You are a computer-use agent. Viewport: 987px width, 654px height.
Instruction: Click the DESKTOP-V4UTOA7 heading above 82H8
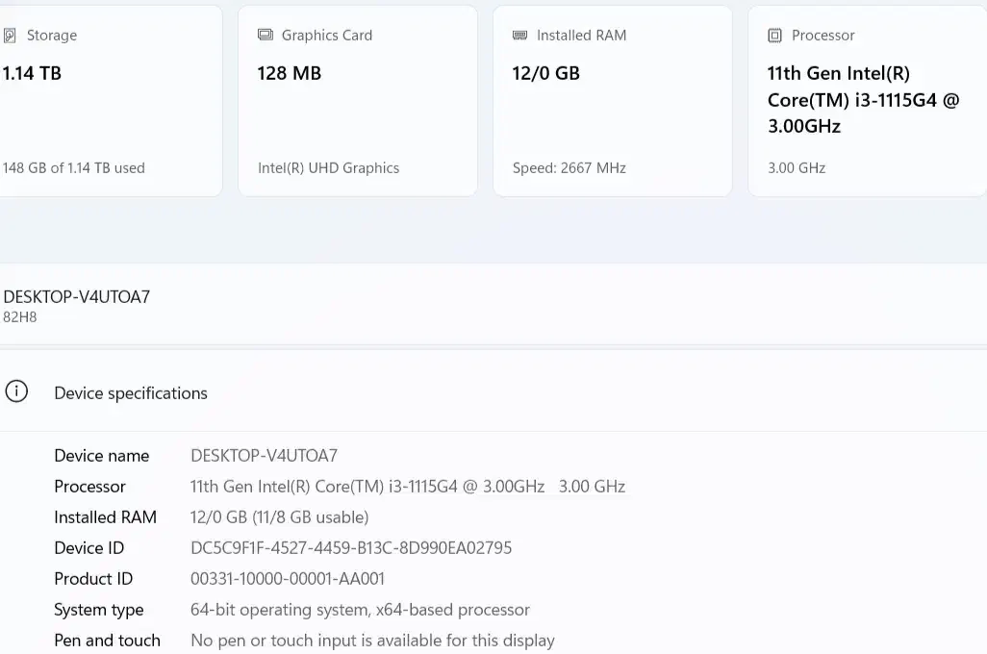pos(77,297)
